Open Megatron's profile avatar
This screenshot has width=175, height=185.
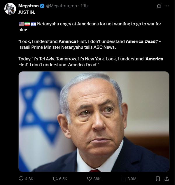click(10, 9)
